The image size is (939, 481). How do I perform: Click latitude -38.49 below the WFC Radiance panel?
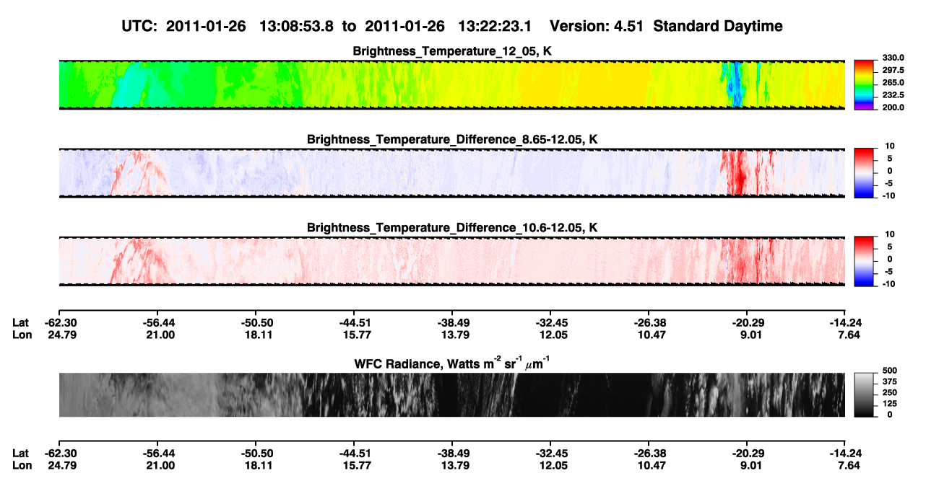[452, 454]
